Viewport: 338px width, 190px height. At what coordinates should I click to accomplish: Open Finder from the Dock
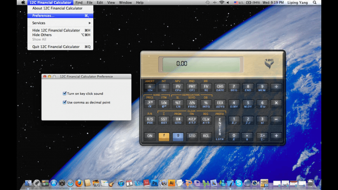(x=28, y=183)
